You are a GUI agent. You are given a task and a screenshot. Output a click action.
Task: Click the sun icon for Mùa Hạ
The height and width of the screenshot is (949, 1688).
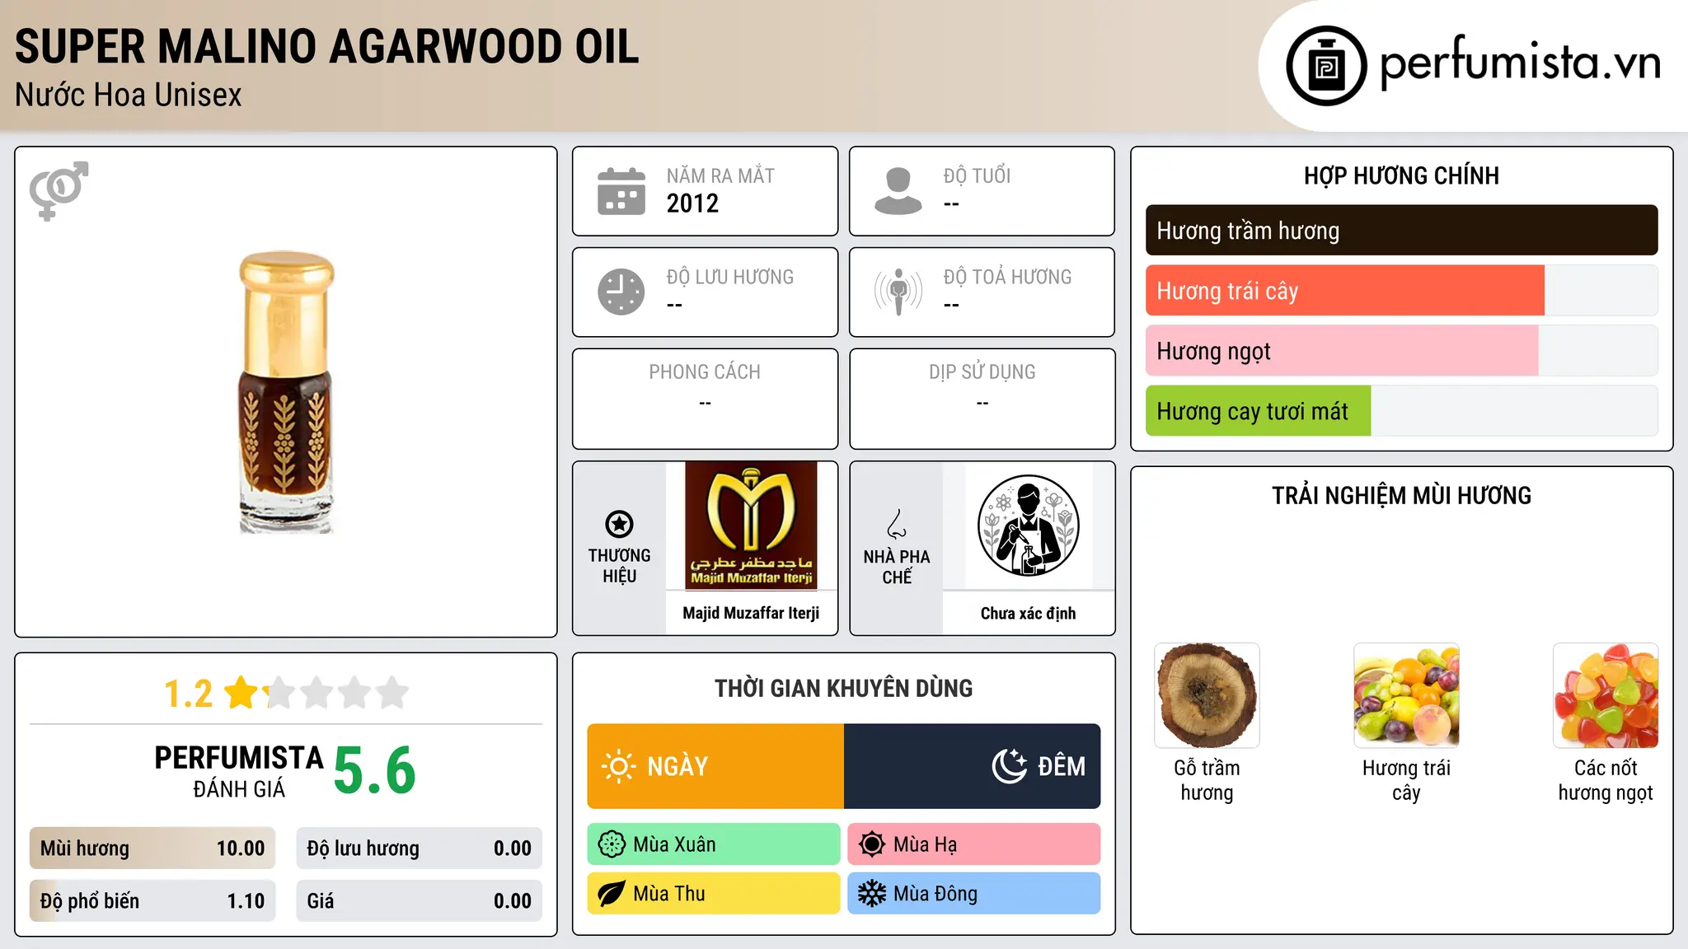tap(871, 844)
